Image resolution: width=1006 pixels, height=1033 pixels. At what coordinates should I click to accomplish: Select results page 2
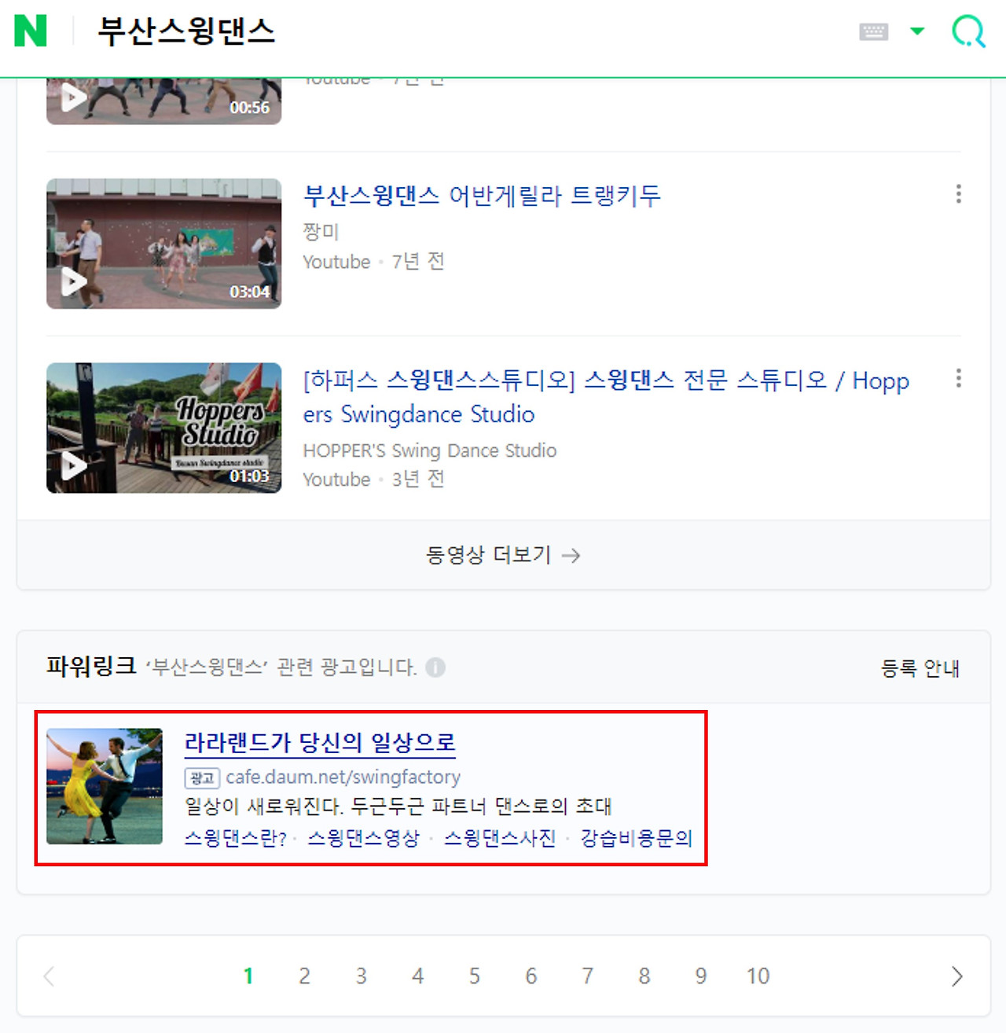click(305, 976)
